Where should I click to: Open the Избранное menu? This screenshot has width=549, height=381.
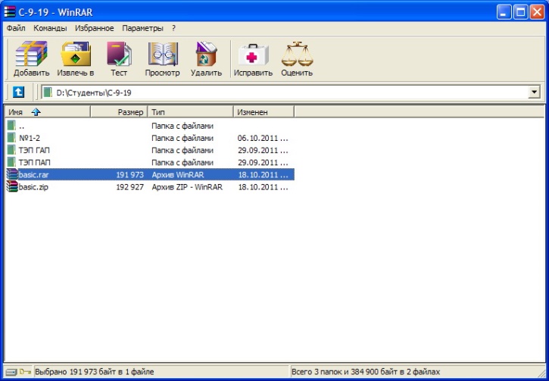pos(95,28)
